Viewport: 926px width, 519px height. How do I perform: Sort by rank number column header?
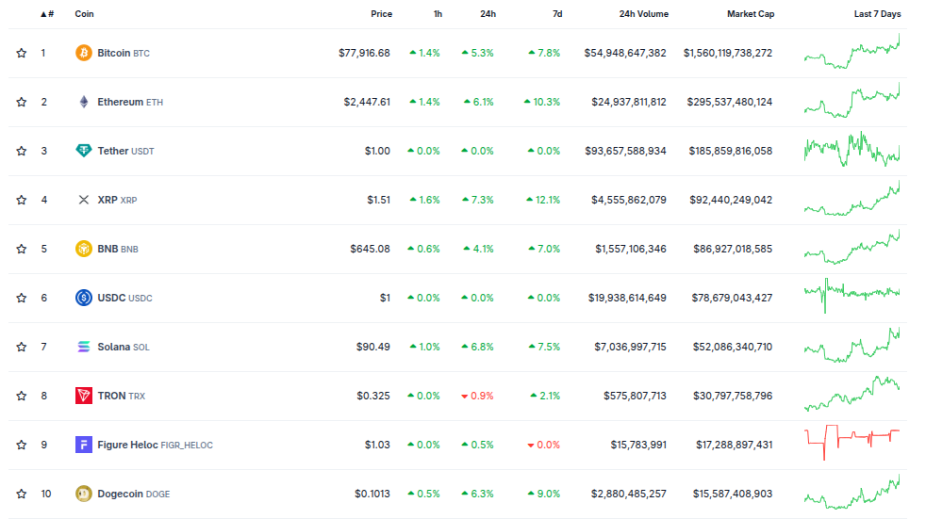click(x=47, y=13)
